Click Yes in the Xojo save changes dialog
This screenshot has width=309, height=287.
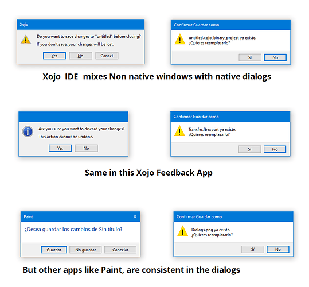[x=54, y=56]
